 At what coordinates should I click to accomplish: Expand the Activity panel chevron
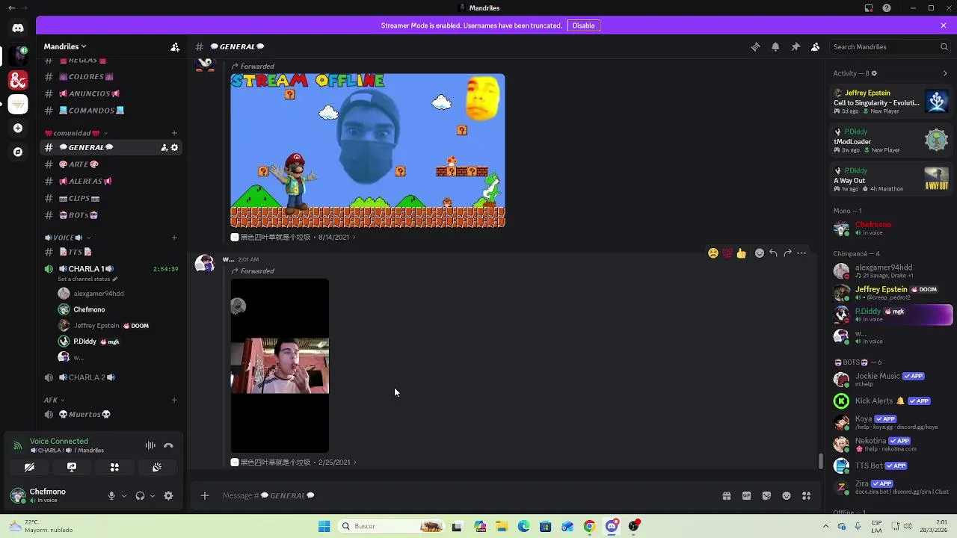(x=945, y=73)
